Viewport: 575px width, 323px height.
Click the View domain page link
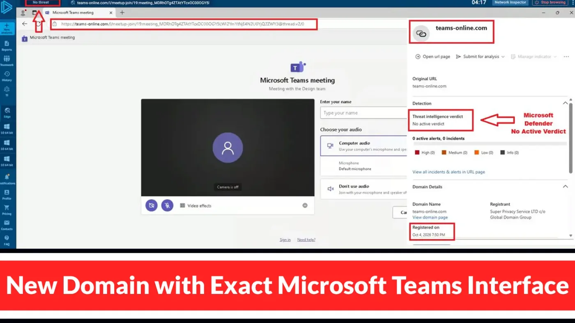pos(430,217)
